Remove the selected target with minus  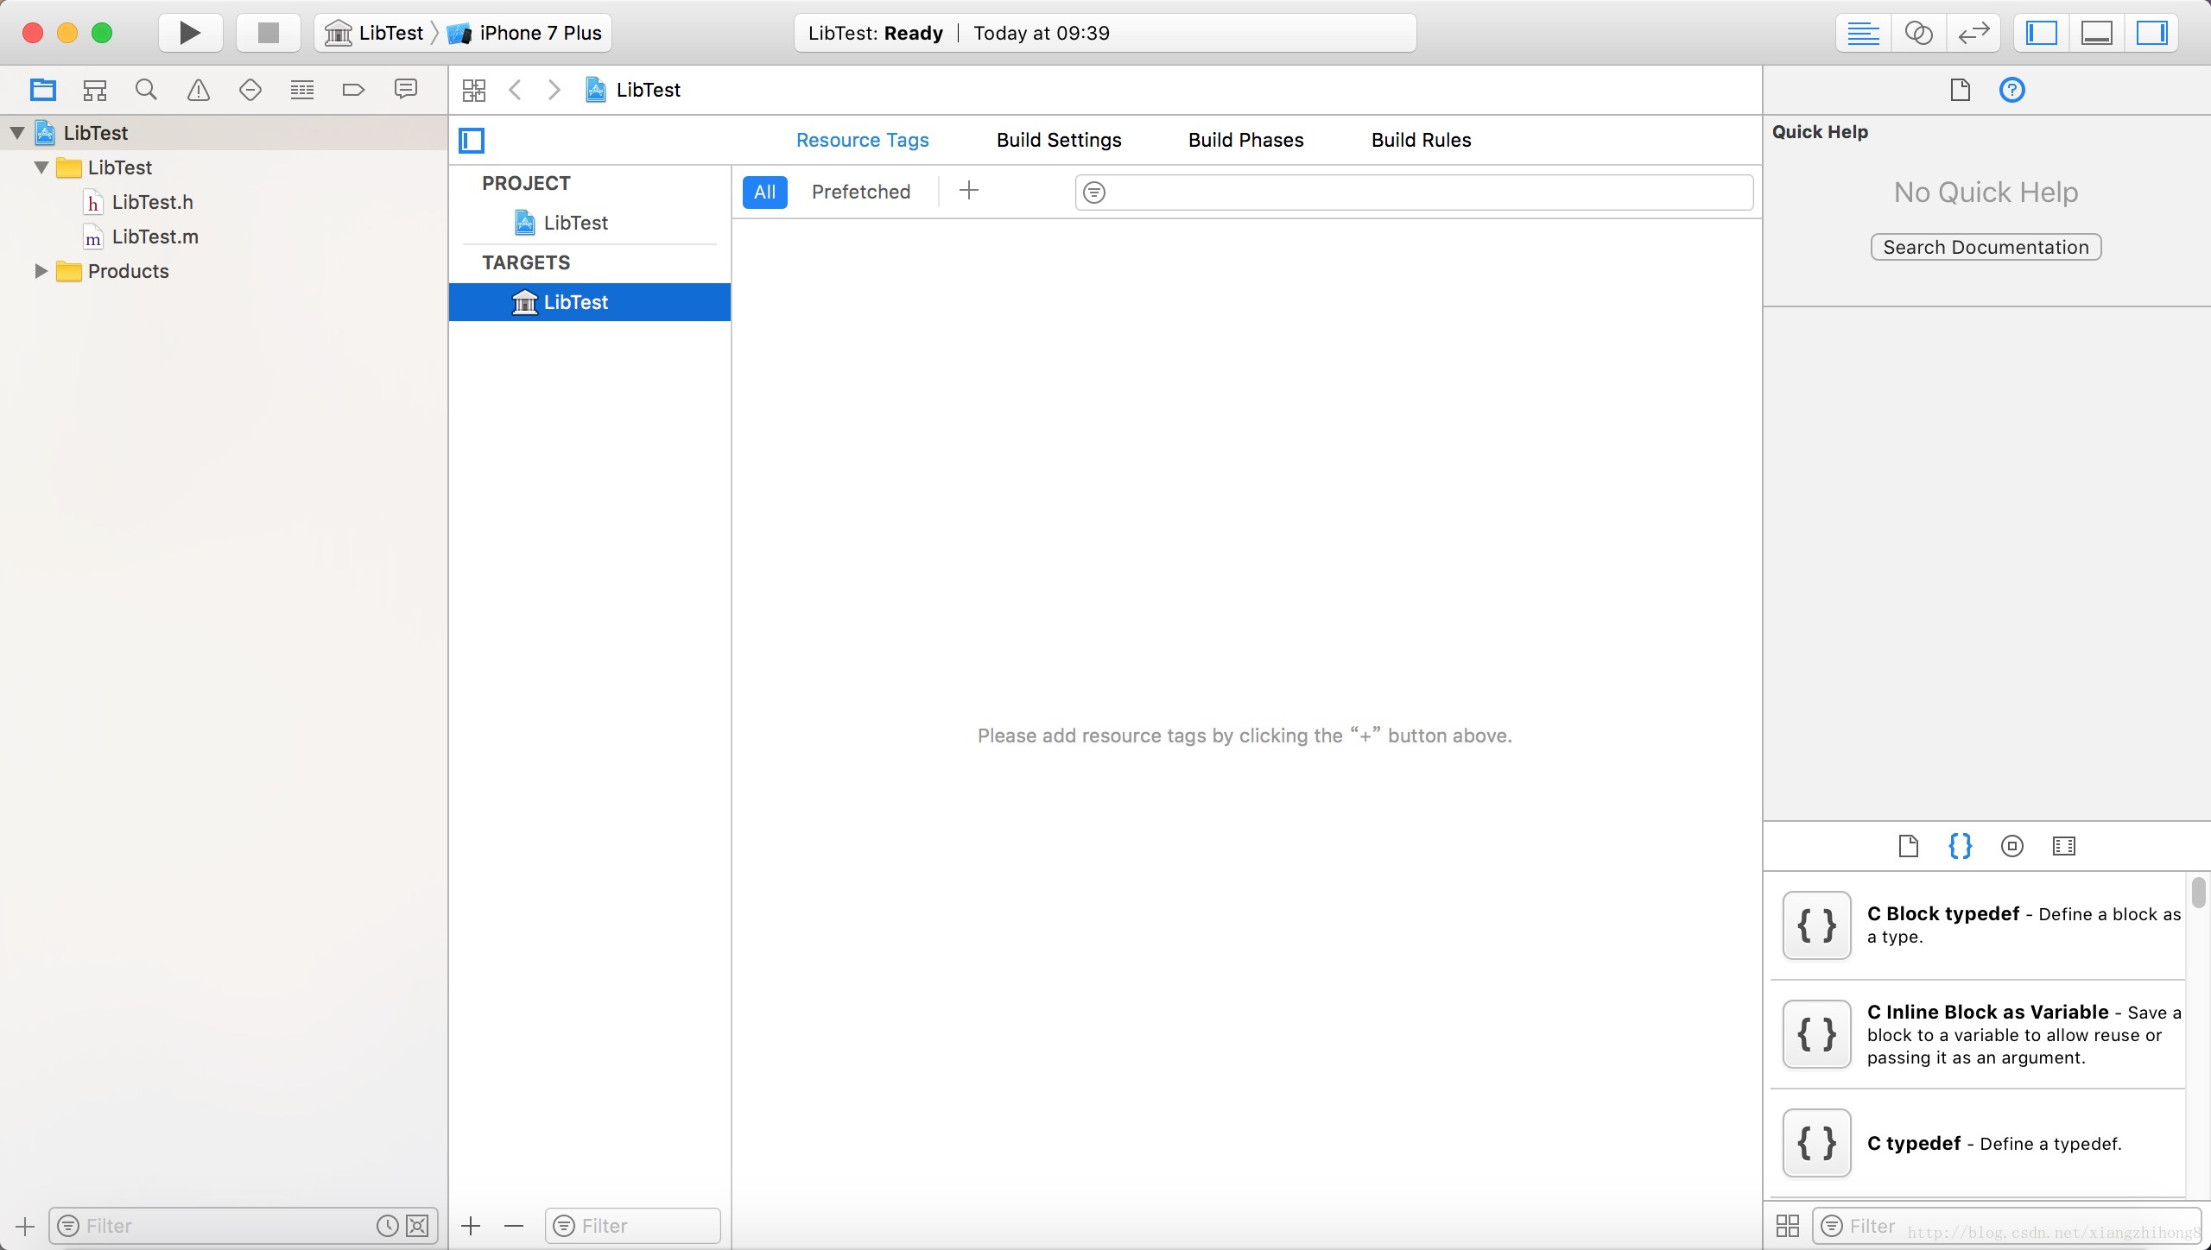pyautogui.click(x=514, y=1226)
